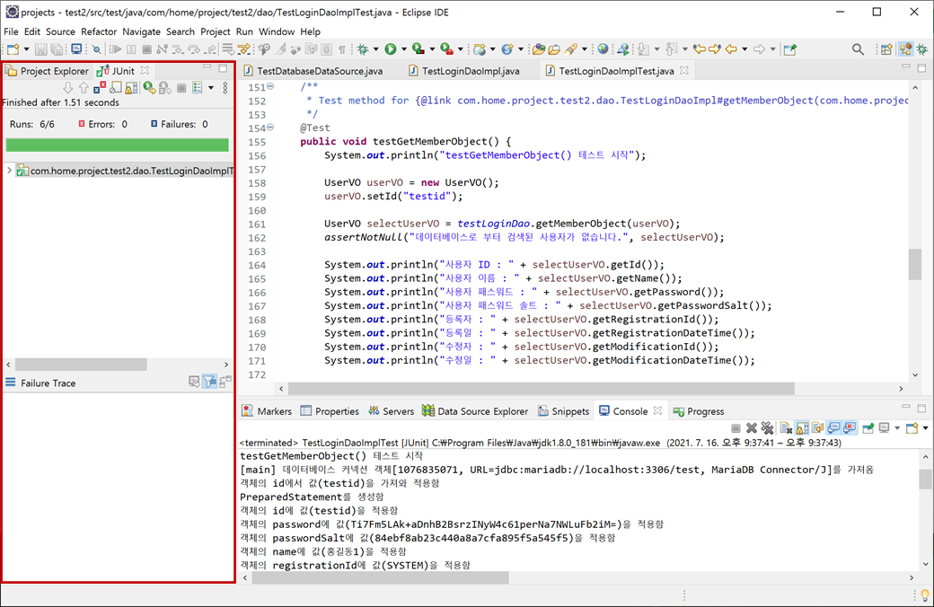Click JUnit Next Failed Test arrow
The height and width of the screenshot is (607, 934).
pyautogui.click(x=68, y=88)
